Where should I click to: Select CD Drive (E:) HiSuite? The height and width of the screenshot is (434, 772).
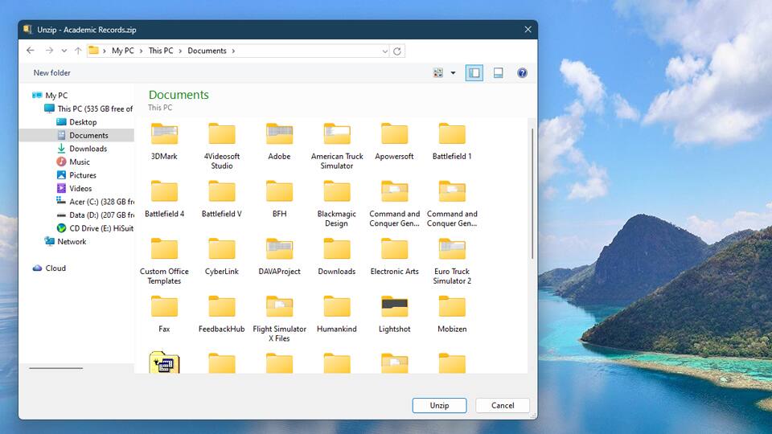pos(95,228)
